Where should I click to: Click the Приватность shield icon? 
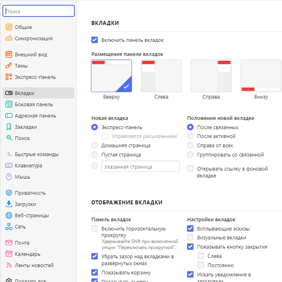point(8,193)
